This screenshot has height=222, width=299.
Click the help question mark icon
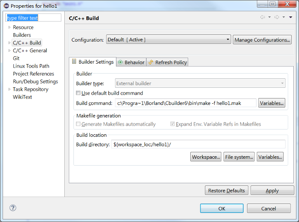point(13,208)
